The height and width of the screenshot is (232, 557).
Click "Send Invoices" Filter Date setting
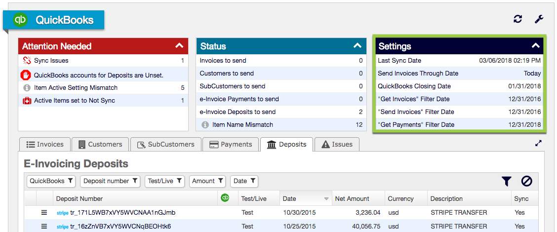pos(459,112)
